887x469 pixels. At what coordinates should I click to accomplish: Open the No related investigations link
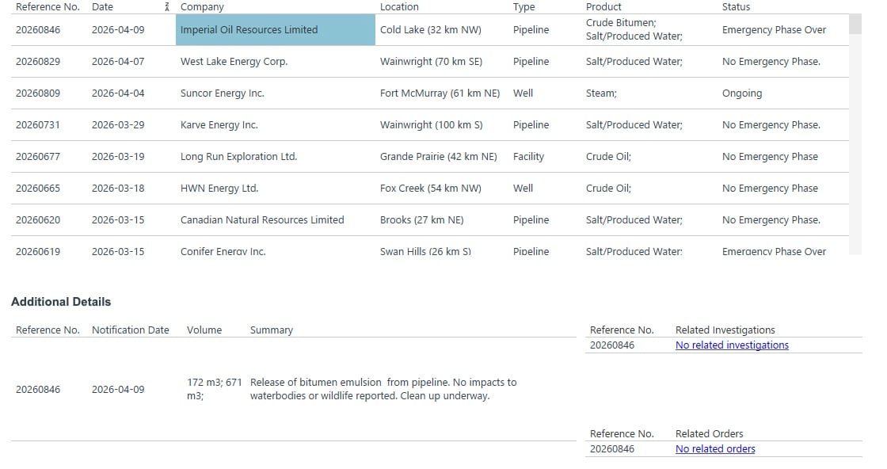coord(732,345)
